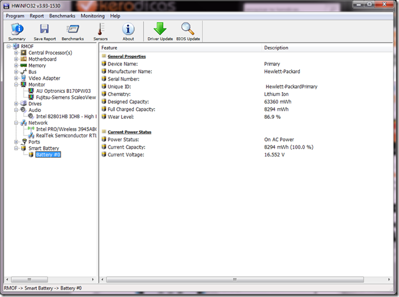Select the RMOF computer root node
This screenshot has height=297, width=399.
(27, 46)
